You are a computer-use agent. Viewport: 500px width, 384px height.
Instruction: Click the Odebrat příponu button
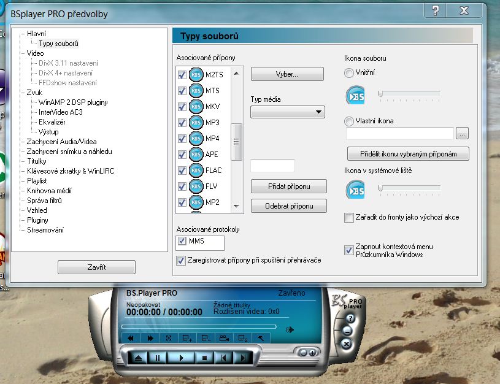pyautogui.click(x=288, y=206)
